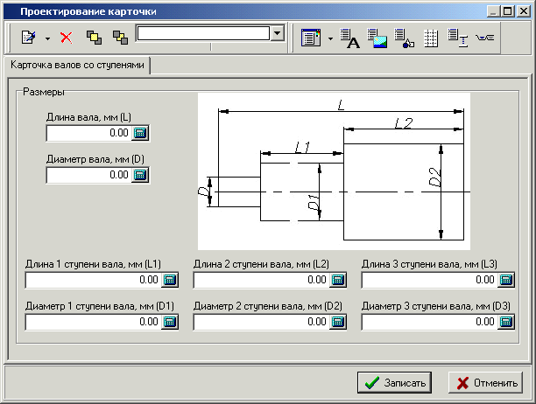Click the Длина 2 ступени вала (L2) field
This screenshot has width=536, height=404.
(x=262, y=280)
